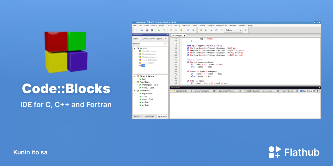Click the Rebuild toolbar icon
333x166 pixels.
(216, 30)
